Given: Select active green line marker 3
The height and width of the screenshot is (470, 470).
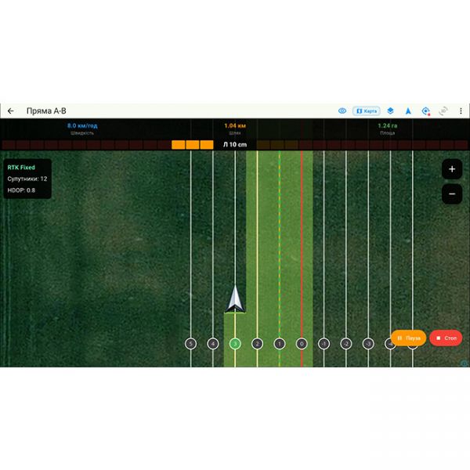Looking at the screenshot, I should [235, 344].
